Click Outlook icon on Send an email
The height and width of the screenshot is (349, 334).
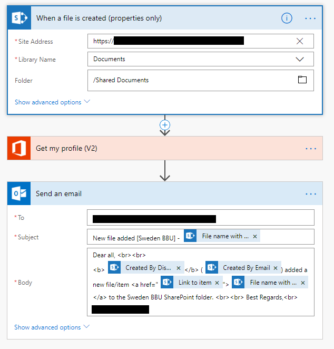19,193
